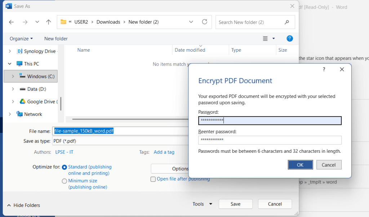The image size is (369, 217).
Task: Select Standard publishing radio option
Action: tap(65, 167)
